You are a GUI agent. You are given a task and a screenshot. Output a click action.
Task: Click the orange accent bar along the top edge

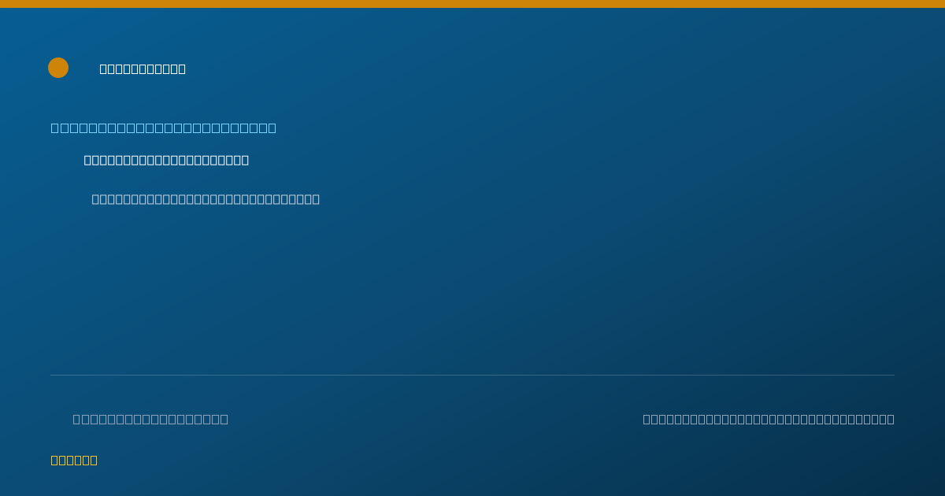(x=472, y=4)
